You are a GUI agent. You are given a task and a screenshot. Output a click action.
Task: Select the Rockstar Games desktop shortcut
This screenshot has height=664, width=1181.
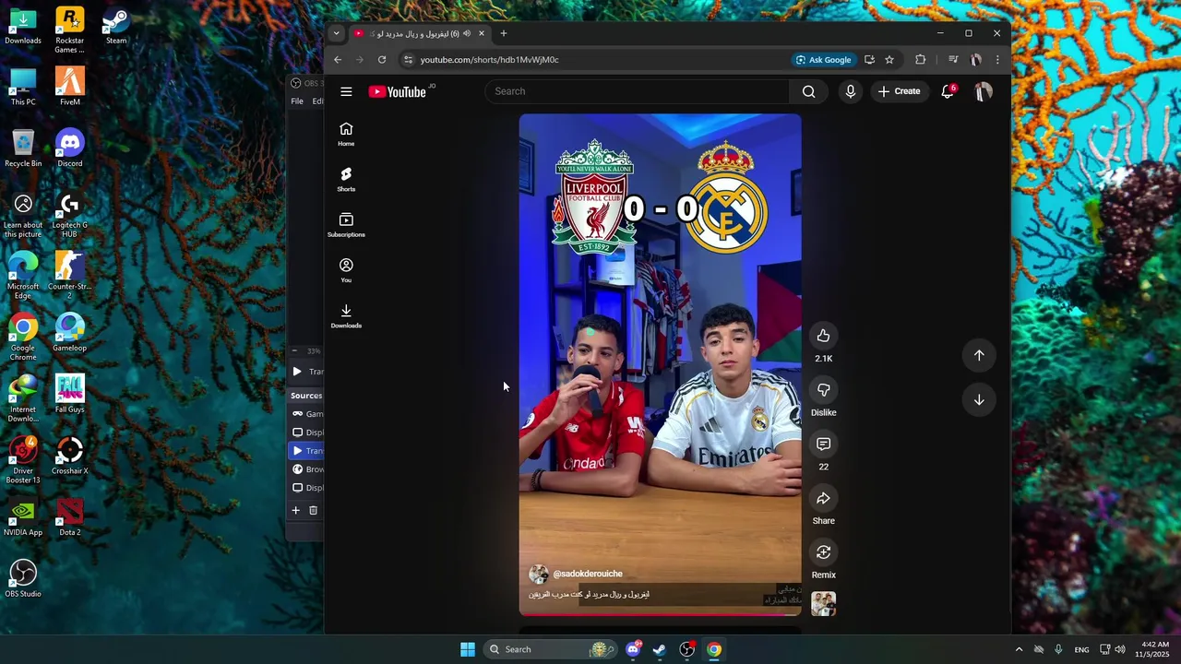pos(70,30)
